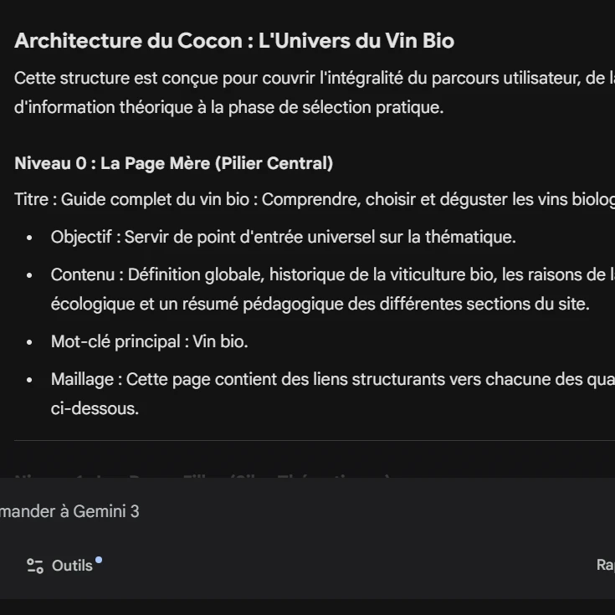Click the blue notification dot beside Outils
The height and width of the screenshot is (615, 615).
coord(99,560)
